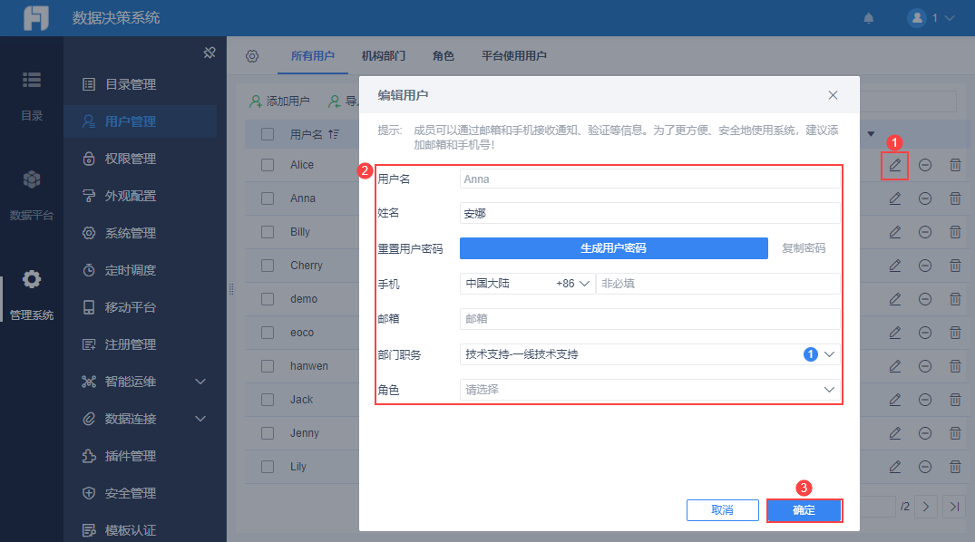Open the 数据平台 cube icon
The image size is (975, 542).
tap(32, 179)
